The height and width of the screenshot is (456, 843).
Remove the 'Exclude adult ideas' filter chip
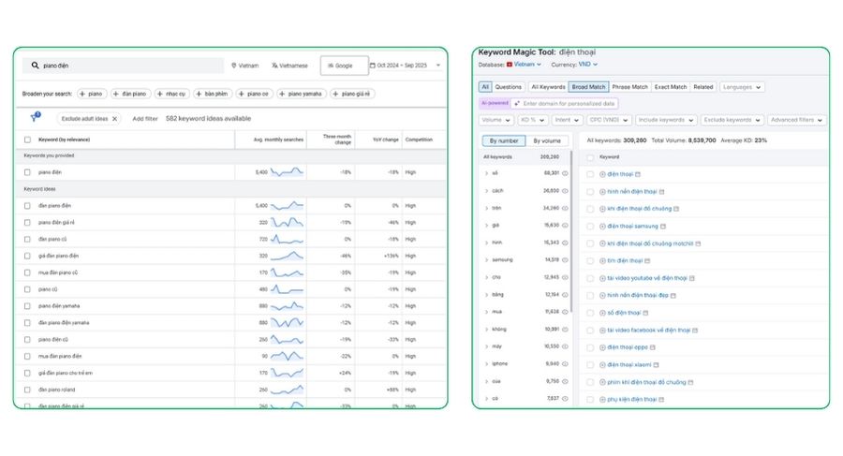tap(113, 119)
